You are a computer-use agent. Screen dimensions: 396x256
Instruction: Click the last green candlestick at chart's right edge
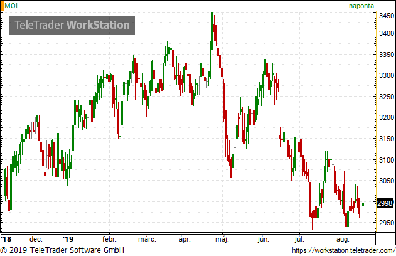363,206
